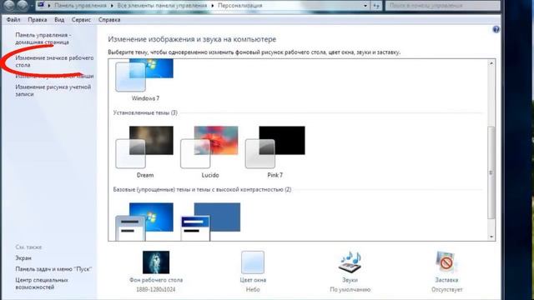The image size is (534, 300).
Task: Open the Сервис menu
Action: (81, 20)
